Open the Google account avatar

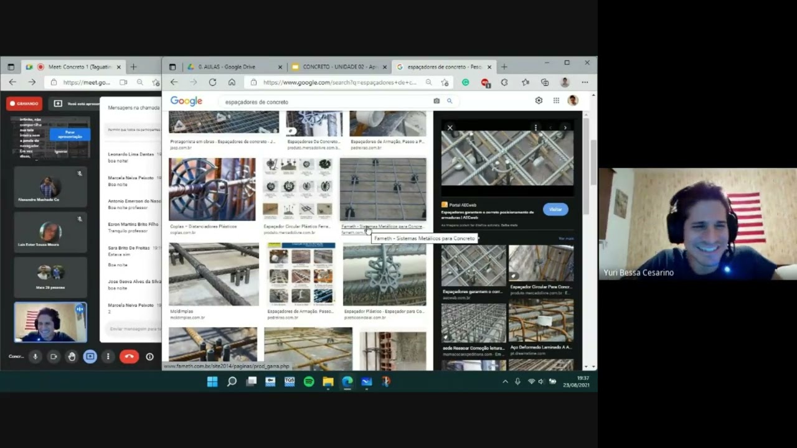[x=573, y=100]
